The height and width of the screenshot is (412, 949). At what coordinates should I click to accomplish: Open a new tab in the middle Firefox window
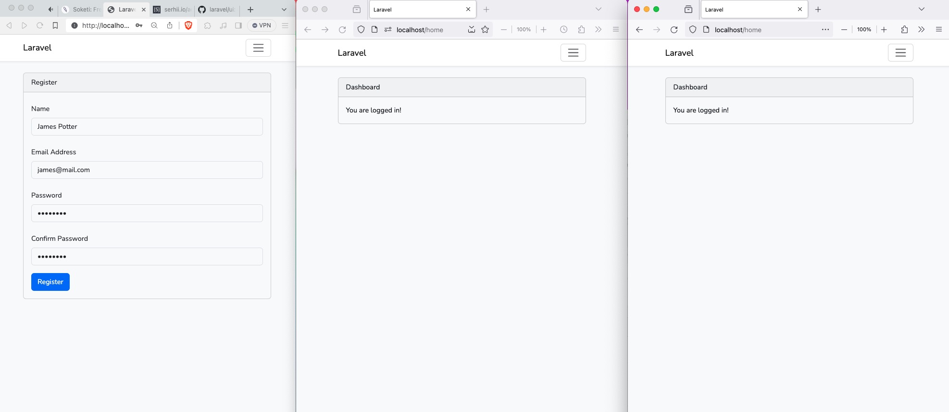486,9
